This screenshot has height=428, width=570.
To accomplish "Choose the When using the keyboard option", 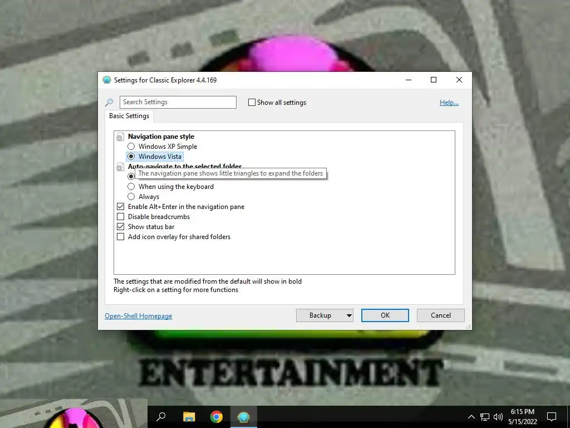I will point(131,187).
